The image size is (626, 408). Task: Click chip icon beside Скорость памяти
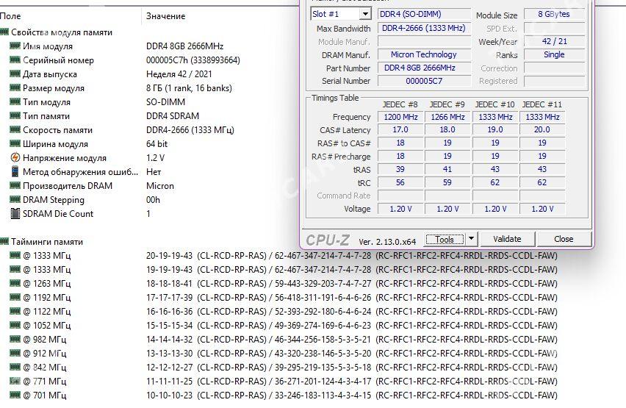[x=15, y=130]
